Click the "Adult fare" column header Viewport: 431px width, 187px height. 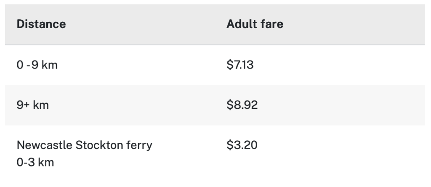[255, 24]
